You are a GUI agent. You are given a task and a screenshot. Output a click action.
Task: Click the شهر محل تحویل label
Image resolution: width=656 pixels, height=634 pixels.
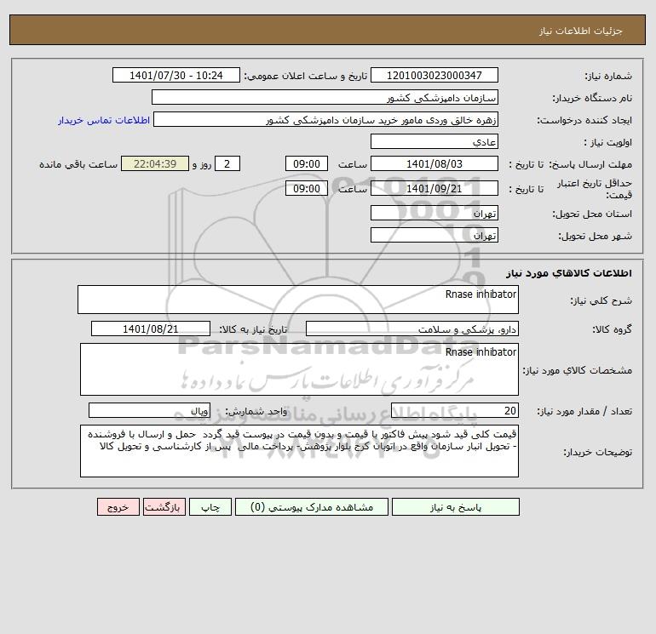click(596, 236)
